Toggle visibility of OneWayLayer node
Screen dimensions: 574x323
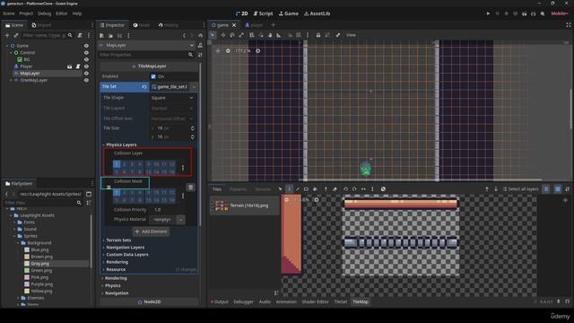(86, 80)
